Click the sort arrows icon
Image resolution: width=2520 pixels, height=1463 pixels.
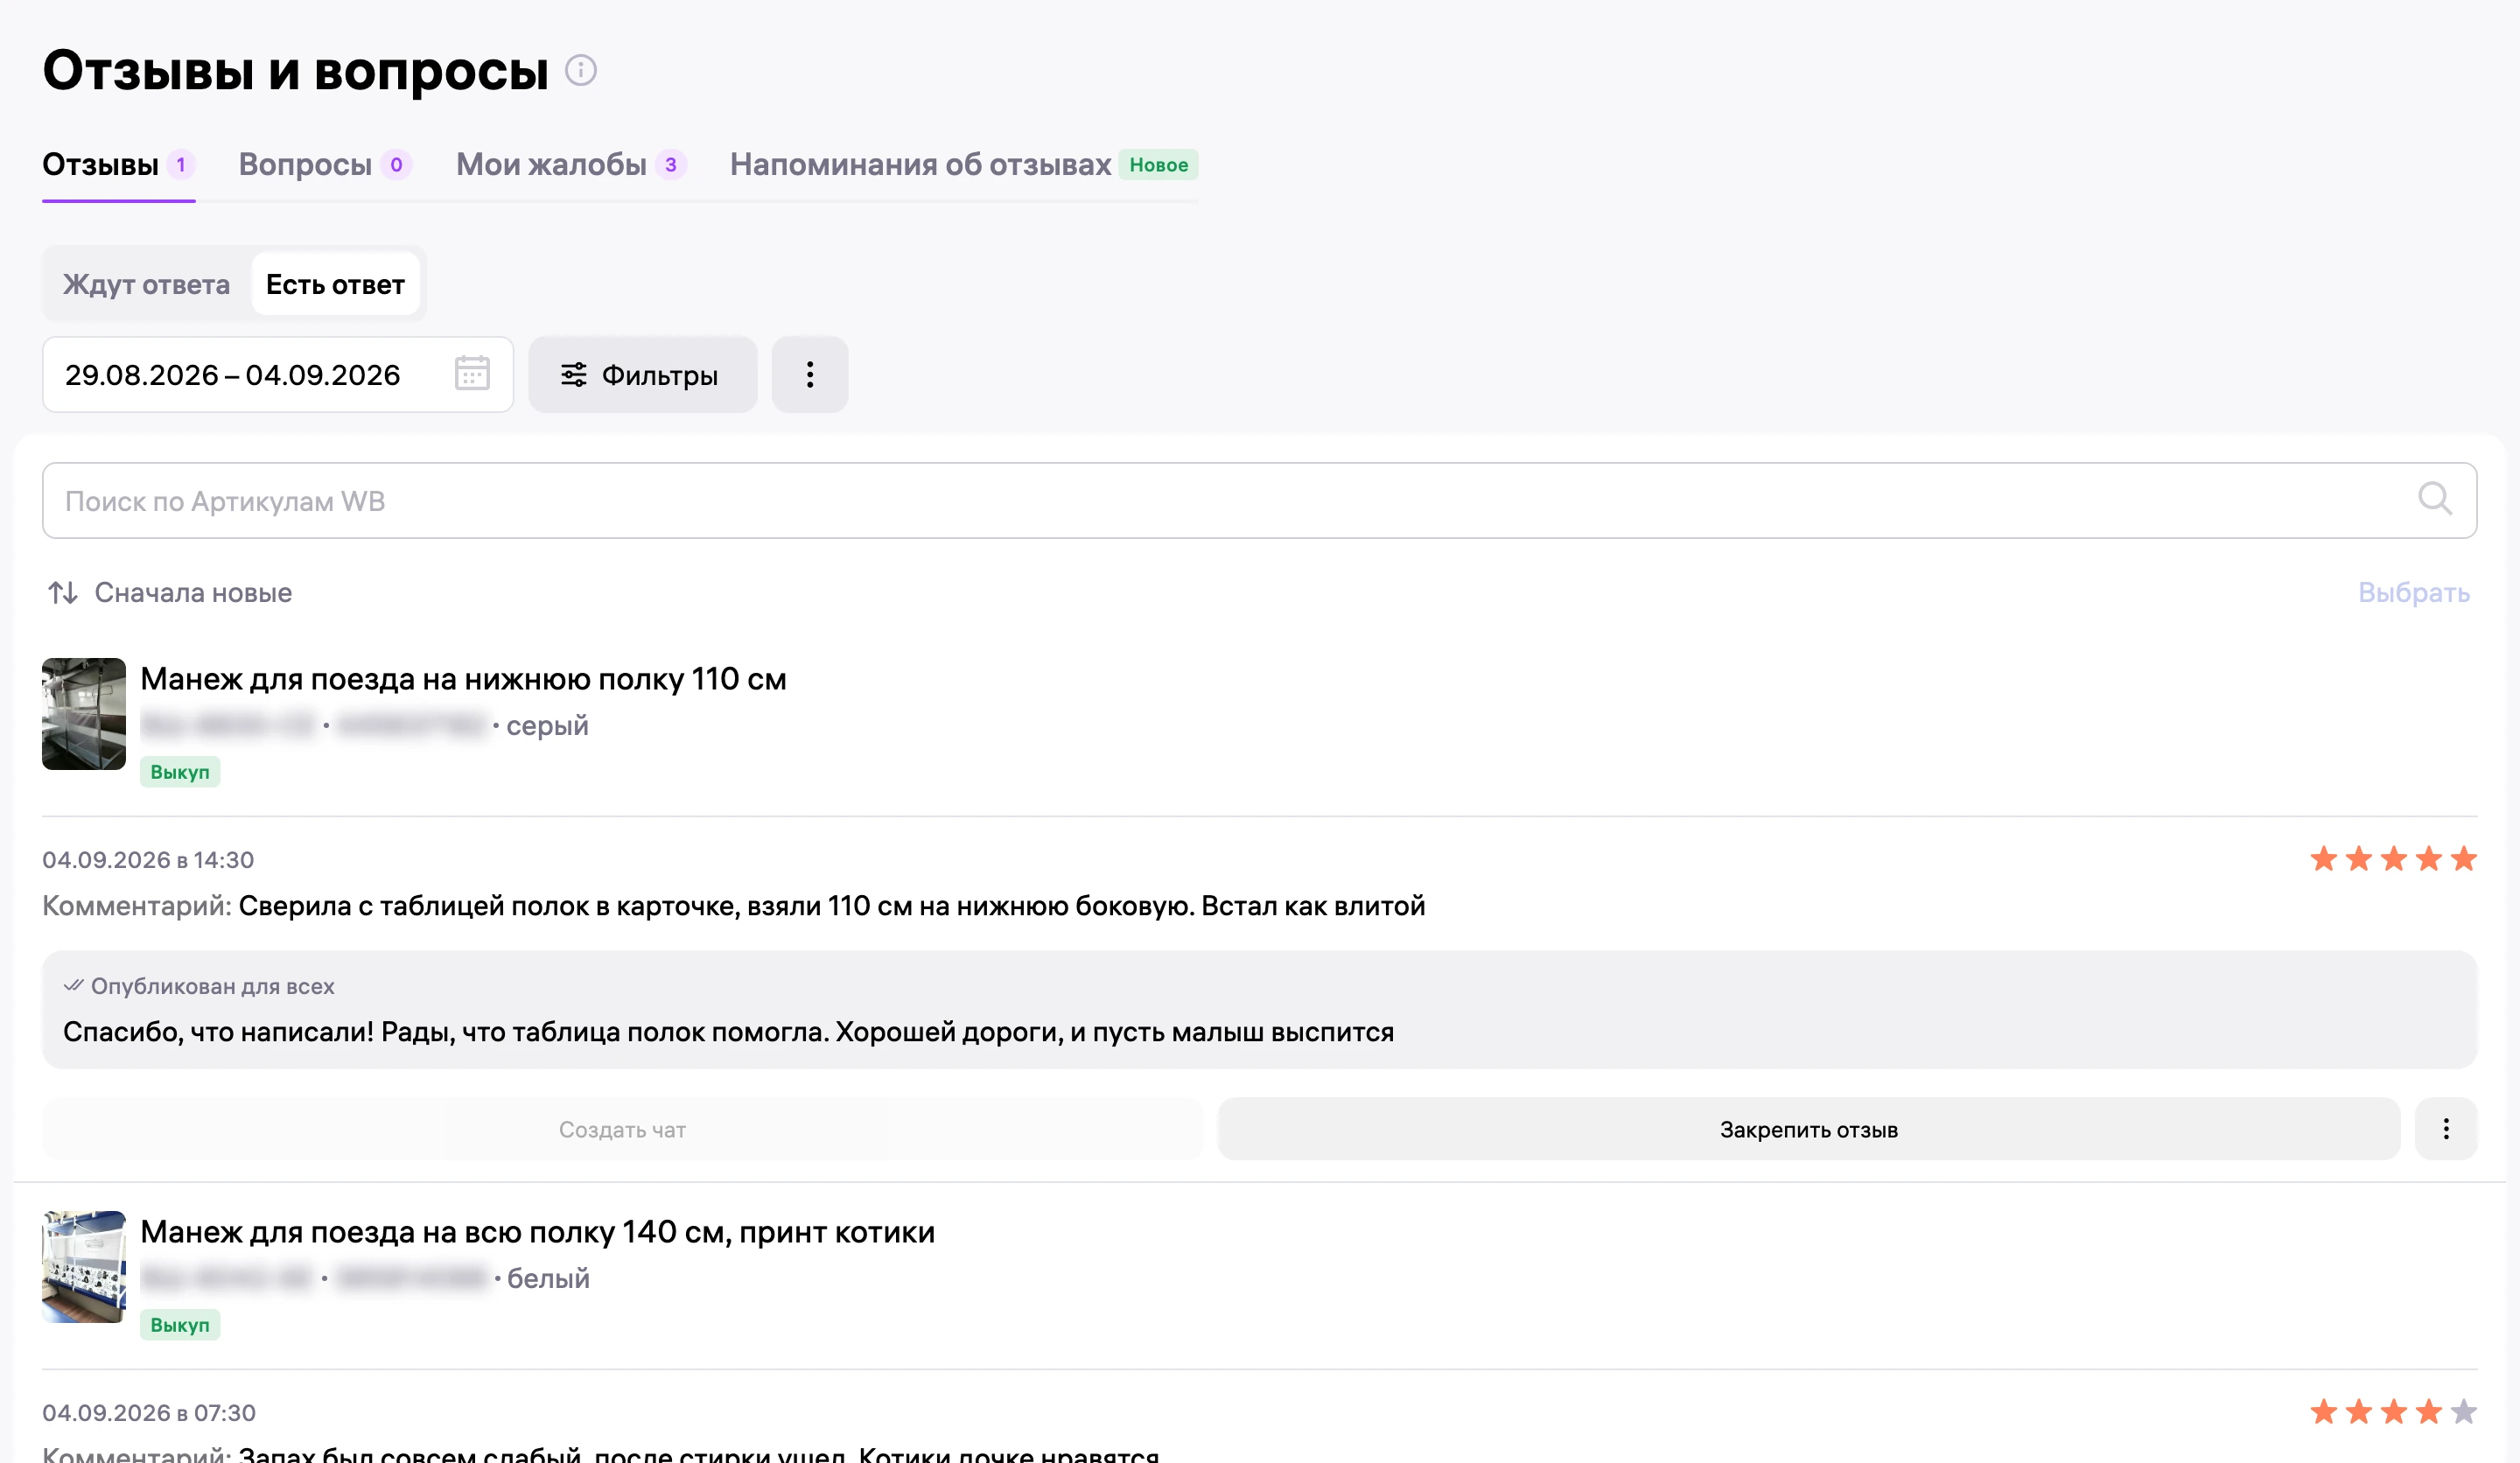point(63,592)
